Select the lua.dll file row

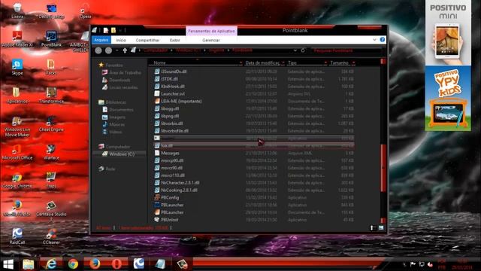click(x=254, y=145)
